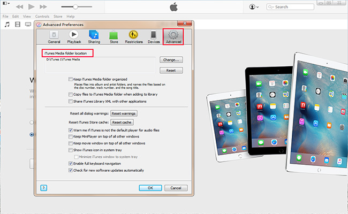Image resolution: width=348 pixels, height=214 pixels.
Task: Open the account user dropdown
Action: [x=254, y=7]
